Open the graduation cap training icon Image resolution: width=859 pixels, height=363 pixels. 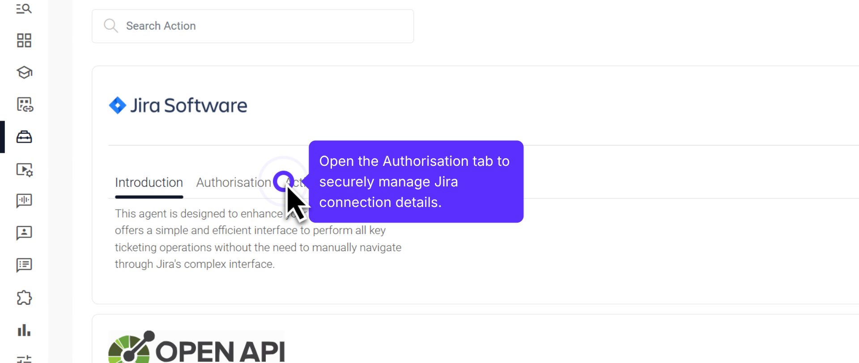(x=24, y=72)
